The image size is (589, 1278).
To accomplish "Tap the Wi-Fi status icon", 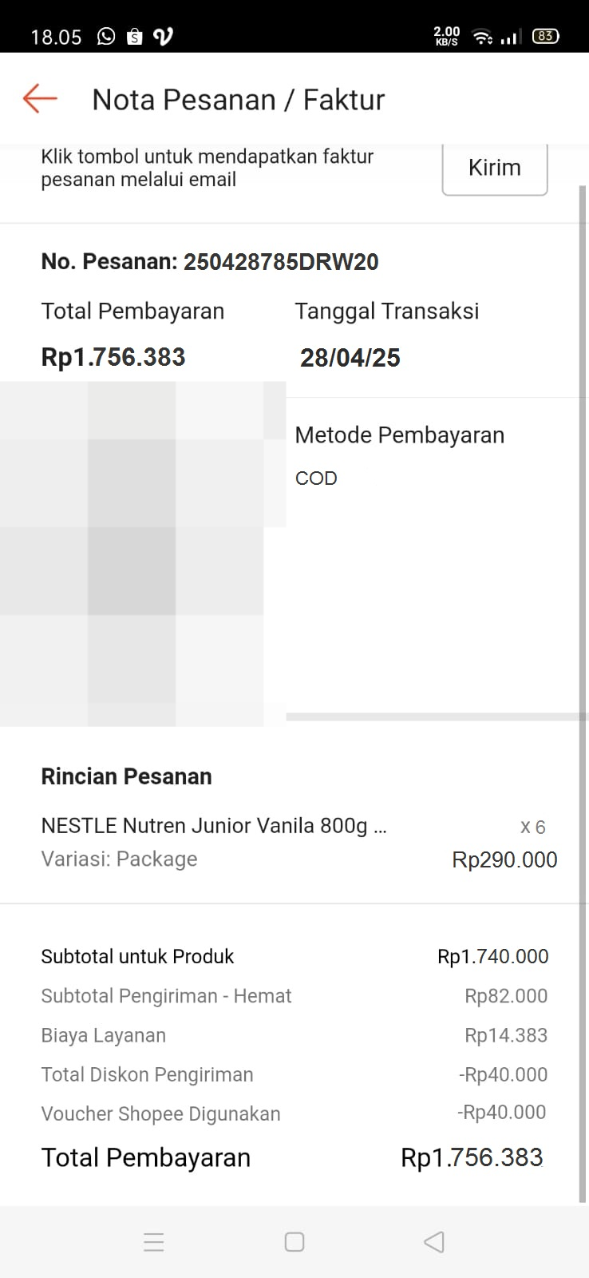I will (482, 37).
